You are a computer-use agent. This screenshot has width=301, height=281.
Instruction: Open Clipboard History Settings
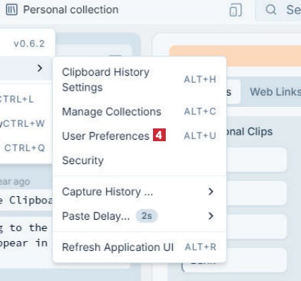pyautogui.click(x=139, y=79)
